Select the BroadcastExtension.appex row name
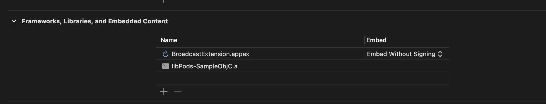The width and height of the screenshot is (546, 104). pos(211,54)
